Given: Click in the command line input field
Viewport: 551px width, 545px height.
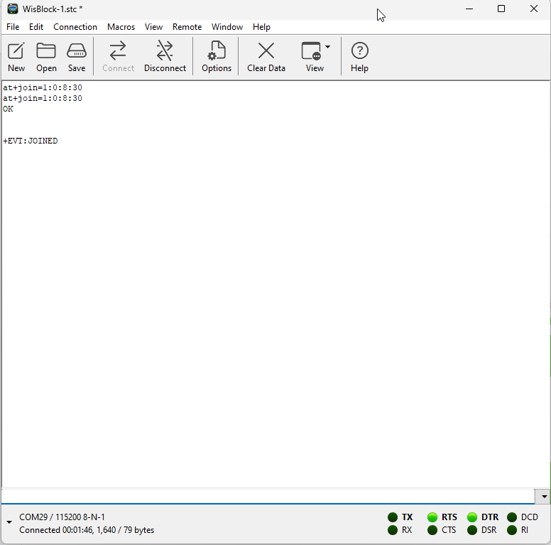Looking at the screenshot, I should click(268, 497).
